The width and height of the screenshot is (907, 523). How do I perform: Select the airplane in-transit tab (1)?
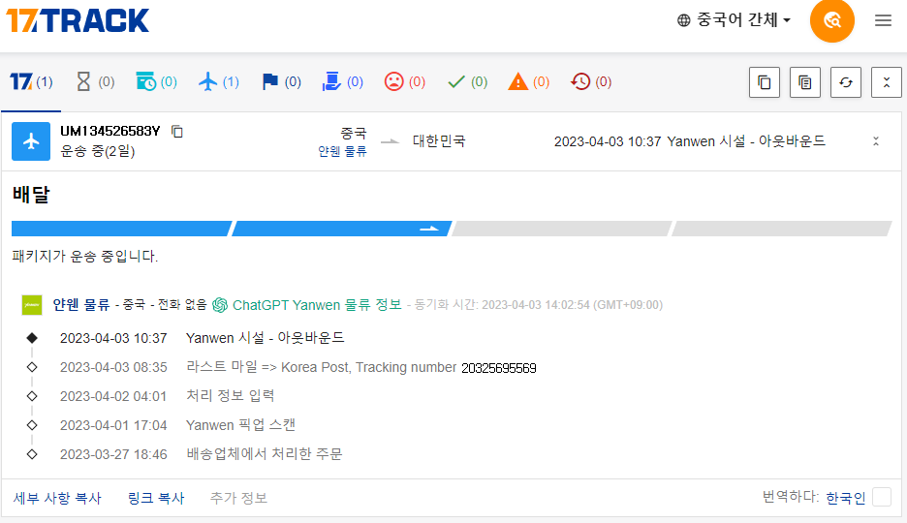click(219, 82)
